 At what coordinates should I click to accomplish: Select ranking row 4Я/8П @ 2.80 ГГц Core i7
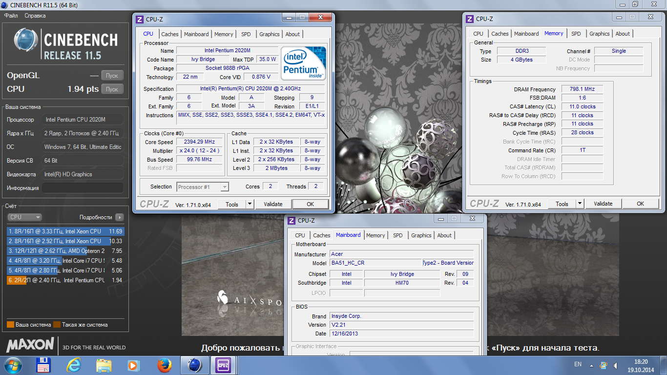(x=65, y=271)
